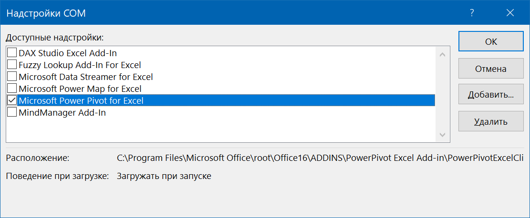Open the Добавить... add-in dialog
530x218 pixels.
coord(491,95)
